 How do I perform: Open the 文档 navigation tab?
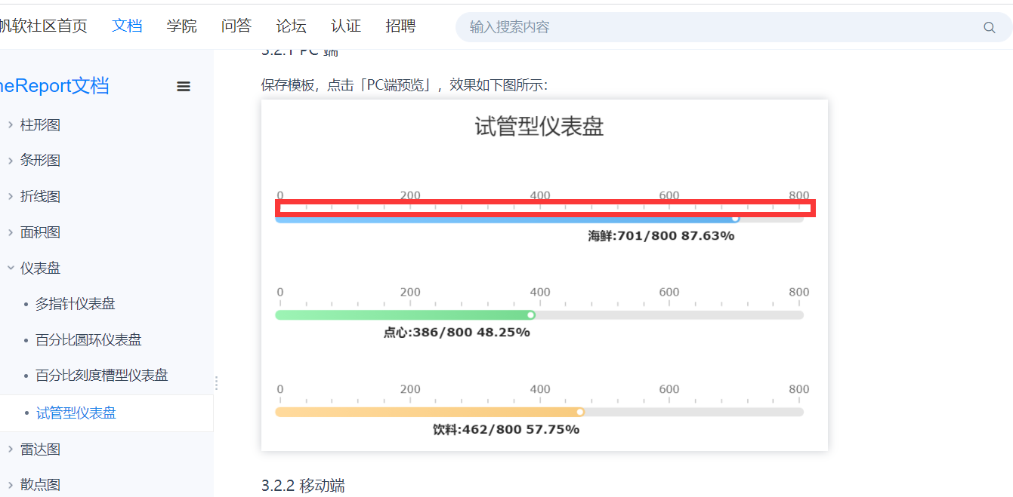point(127,26)
